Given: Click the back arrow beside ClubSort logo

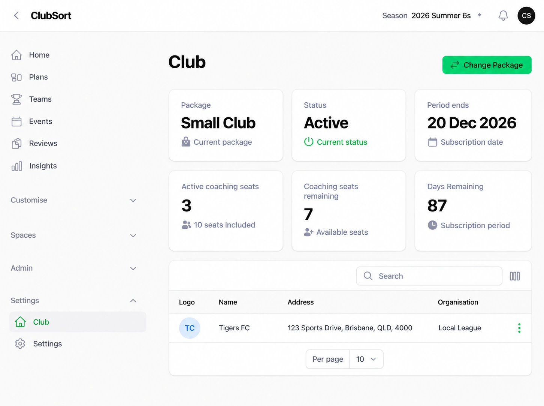Looking at the screenshot, I should pos(16,15).
